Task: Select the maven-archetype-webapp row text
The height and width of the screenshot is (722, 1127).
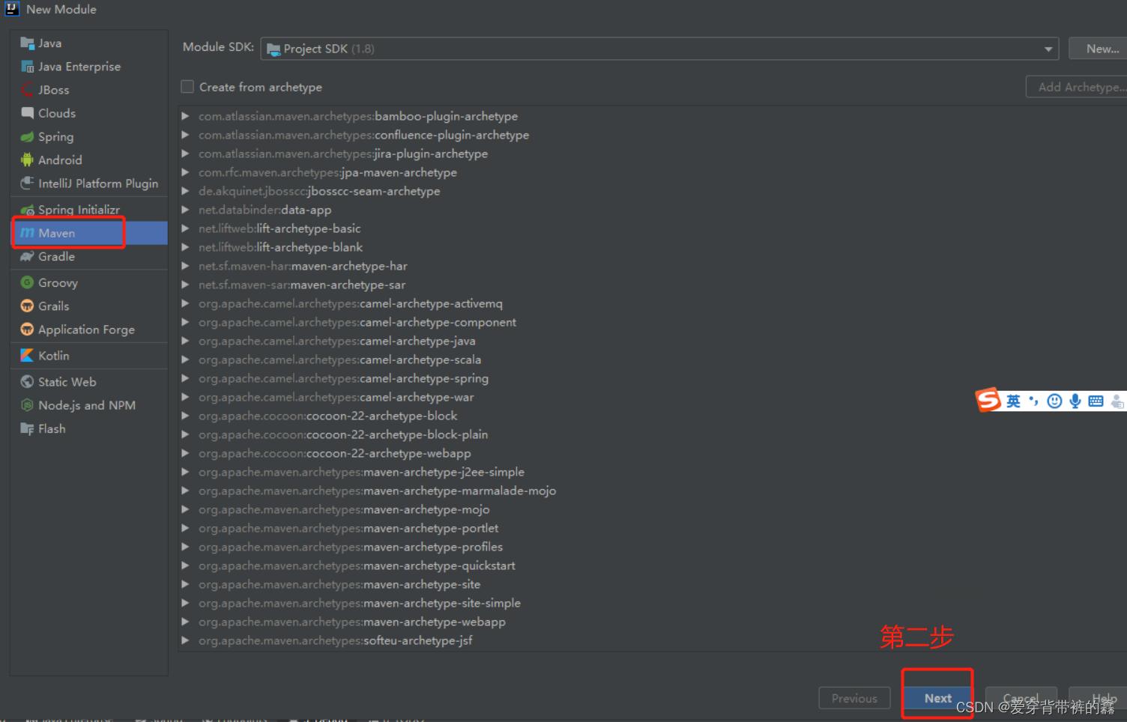Action: point(352,622)
